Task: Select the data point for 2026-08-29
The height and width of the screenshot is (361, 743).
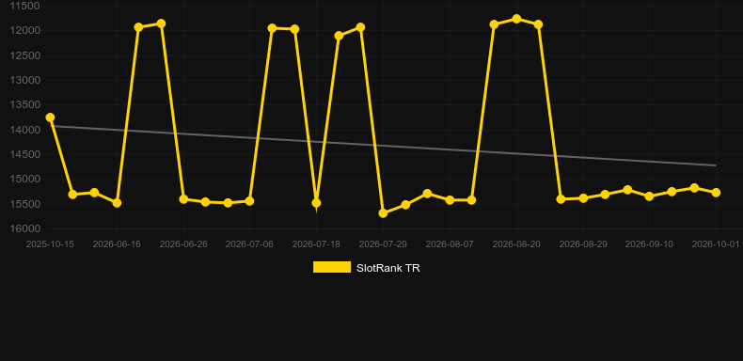Action: (583, 197)
